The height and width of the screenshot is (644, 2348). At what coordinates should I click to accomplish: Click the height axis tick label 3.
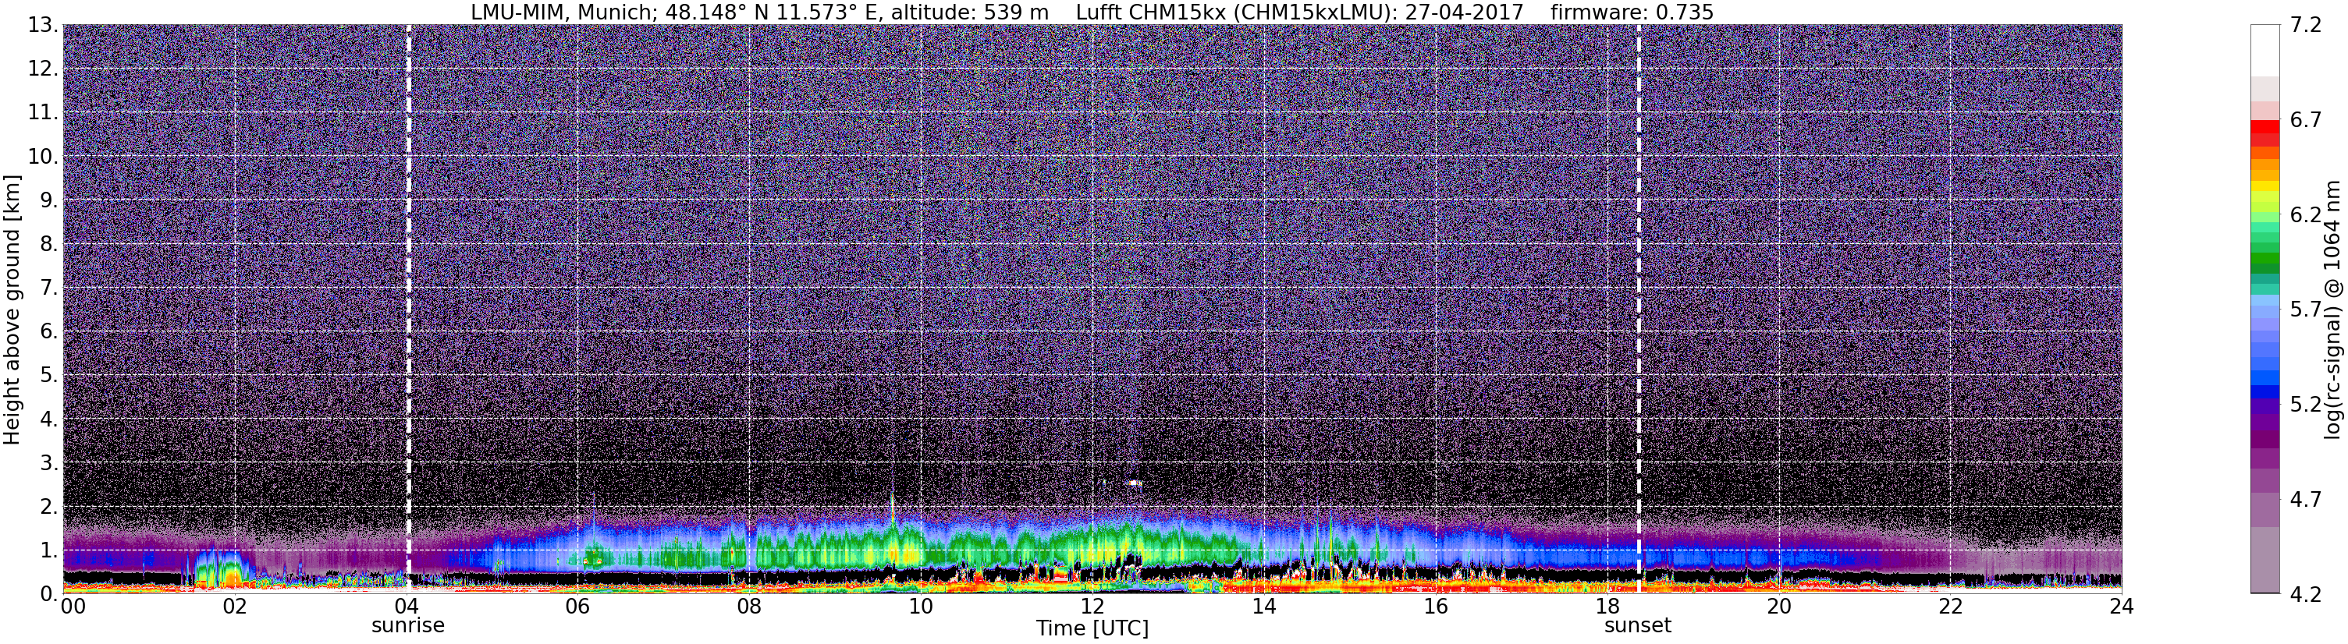point(50,463)
